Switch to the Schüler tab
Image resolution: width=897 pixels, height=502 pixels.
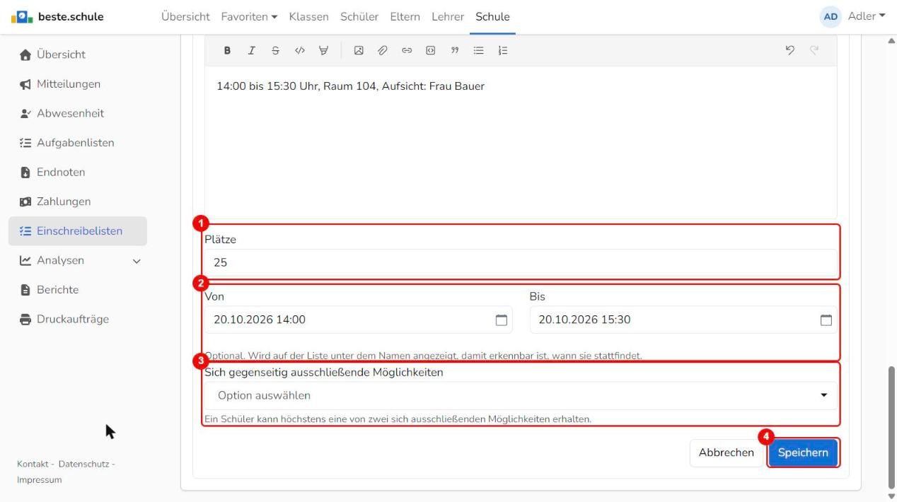(359, 16)
